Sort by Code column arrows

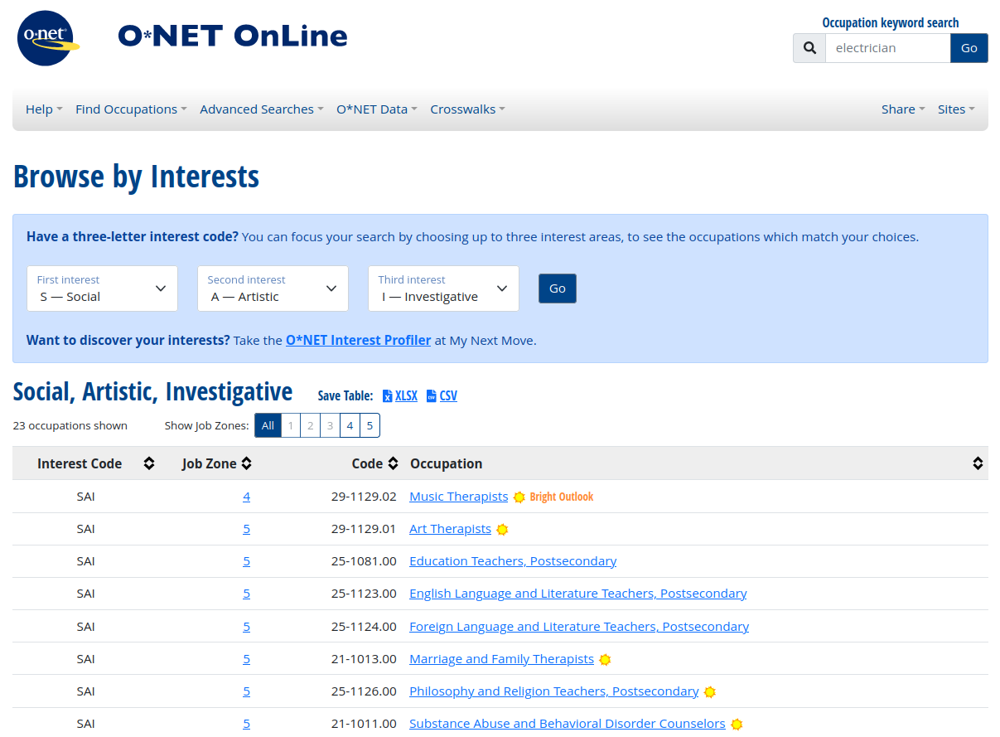point(393,463)
